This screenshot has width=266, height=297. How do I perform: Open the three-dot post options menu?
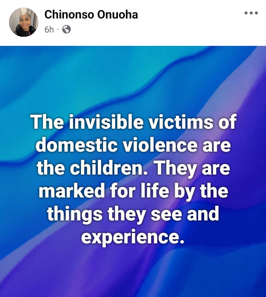251,13
